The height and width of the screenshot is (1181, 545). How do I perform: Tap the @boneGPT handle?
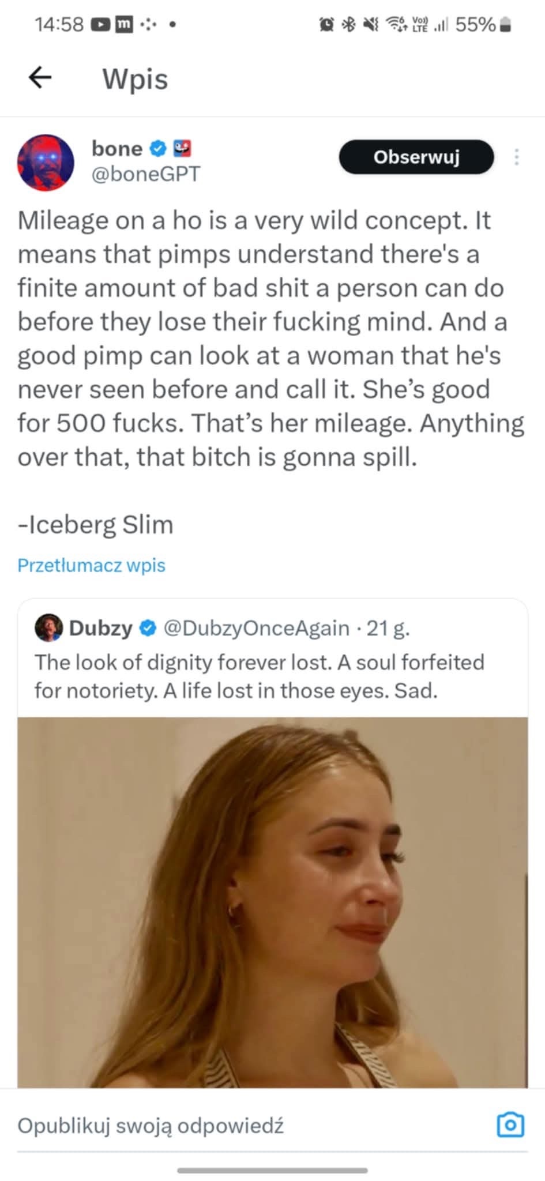pos(146,174)
